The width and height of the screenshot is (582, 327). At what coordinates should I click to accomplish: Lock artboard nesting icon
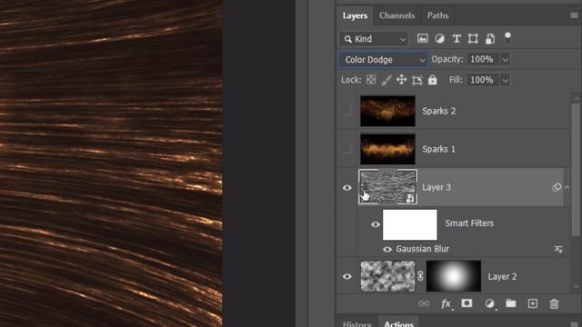coord(416,80)
